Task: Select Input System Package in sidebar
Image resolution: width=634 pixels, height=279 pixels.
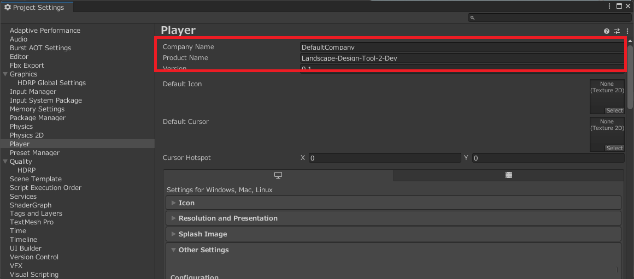Action: (46, 100)
